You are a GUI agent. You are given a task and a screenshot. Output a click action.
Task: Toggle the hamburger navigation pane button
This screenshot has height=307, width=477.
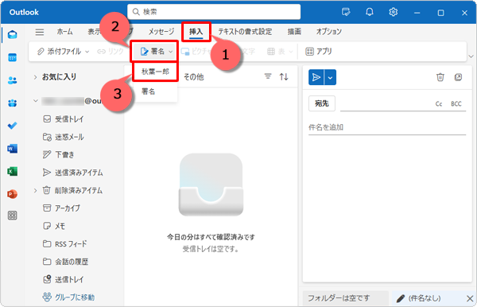click(40, 32)
